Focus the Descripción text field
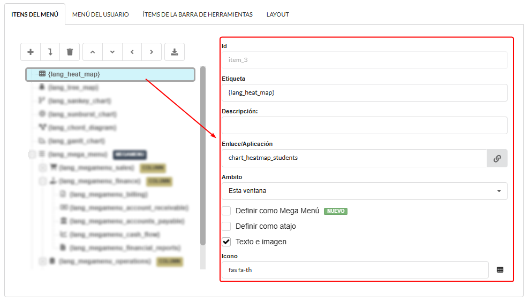This screenshot has height=302, width=529. [365, 125]
